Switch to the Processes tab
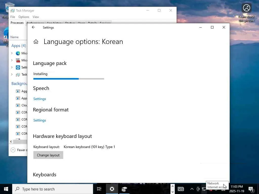The height and width of the screenshot is (194, 259). coord(17,23)
